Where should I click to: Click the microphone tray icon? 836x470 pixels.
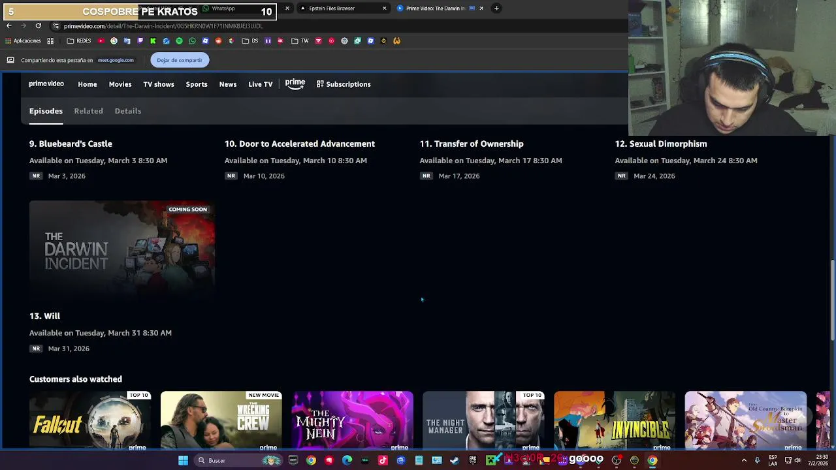click(757, 460)
